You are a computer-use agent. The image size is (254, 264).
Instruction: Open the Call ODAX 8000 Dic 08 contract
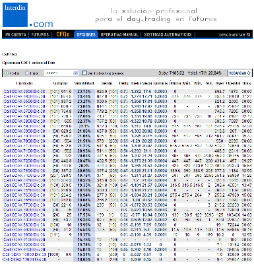point(24,215)
